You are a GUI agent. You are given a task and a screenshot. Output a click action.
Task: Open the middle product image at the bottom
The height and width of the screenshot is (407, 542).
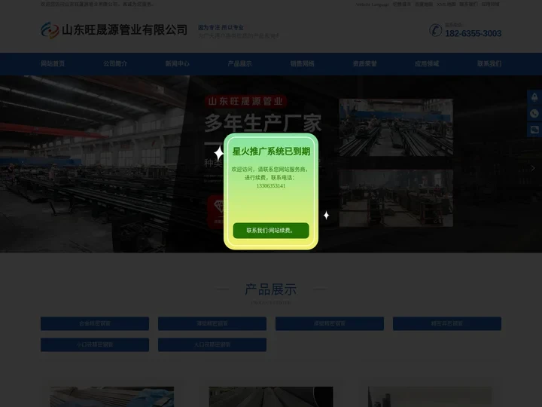(271, 396)
